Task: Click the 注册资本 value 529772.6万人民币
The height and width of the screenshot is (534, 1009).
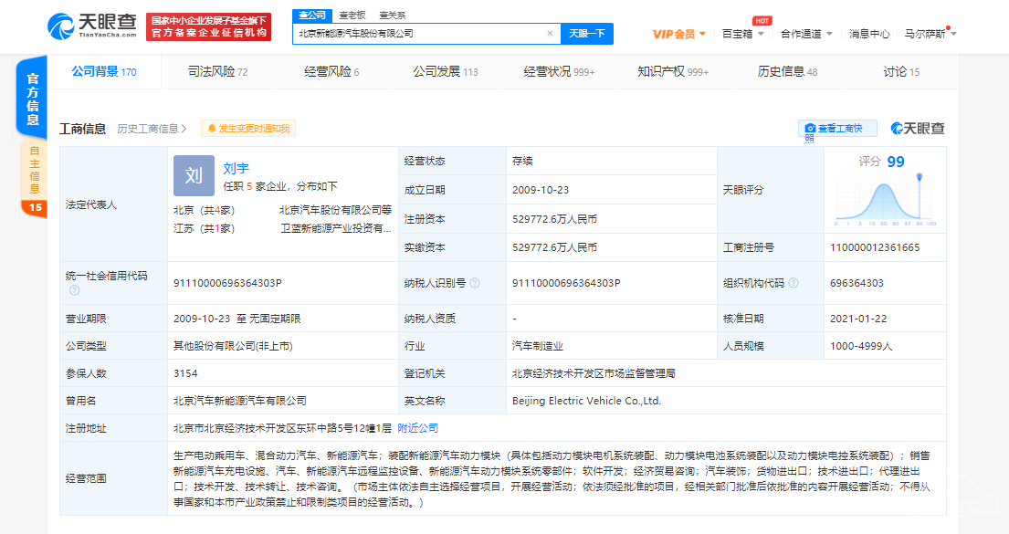Action: coord(554,219)
